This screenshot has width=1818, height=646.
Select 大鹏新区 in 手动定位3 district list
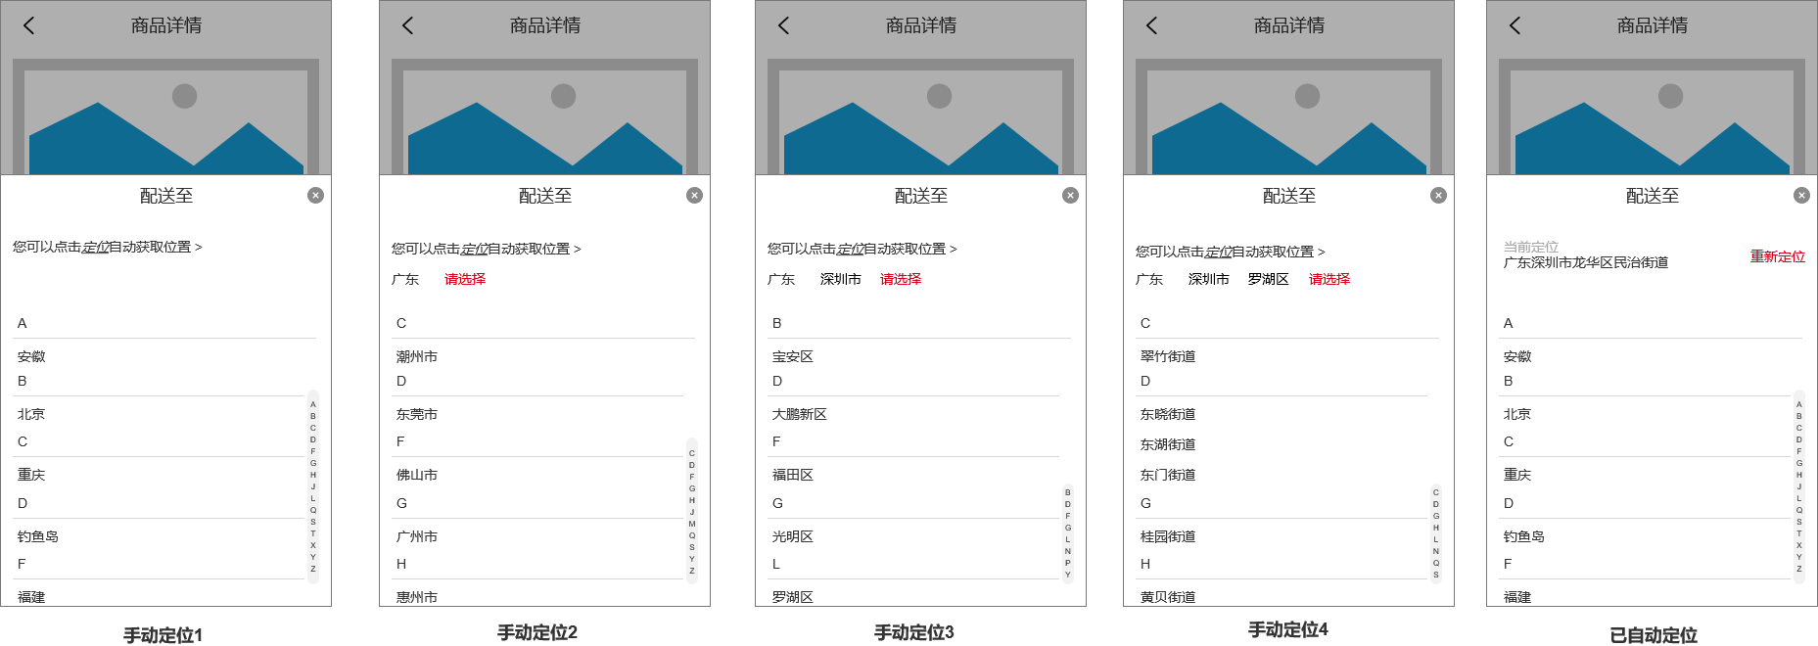click(800, 414)
